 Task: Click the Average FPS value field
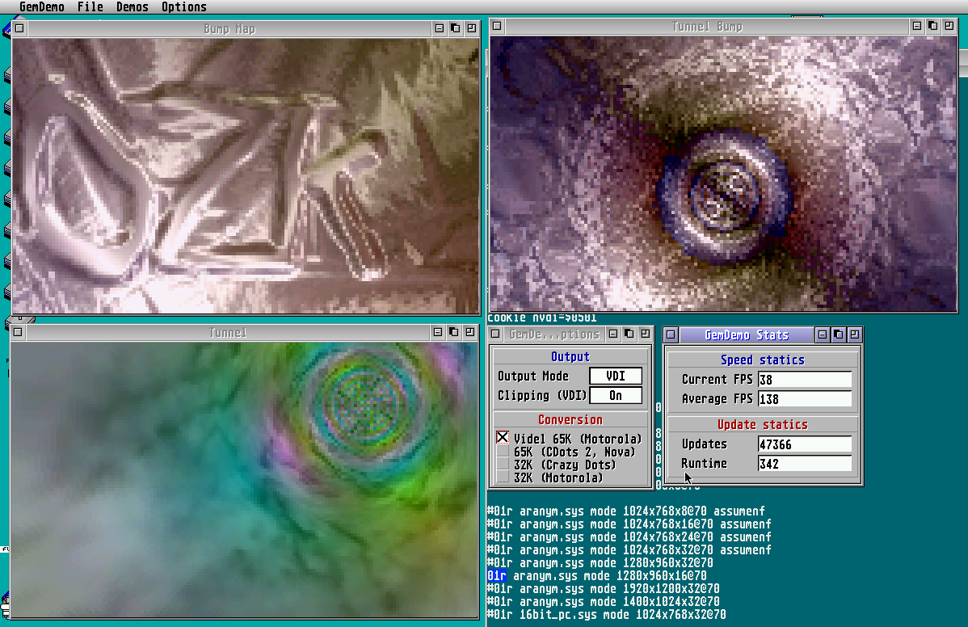click(804, 399)
